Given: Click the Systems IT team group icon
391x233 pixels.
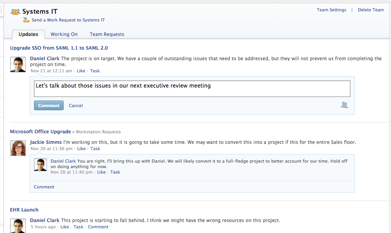Looking at the screenshot, I should [16, 12].
